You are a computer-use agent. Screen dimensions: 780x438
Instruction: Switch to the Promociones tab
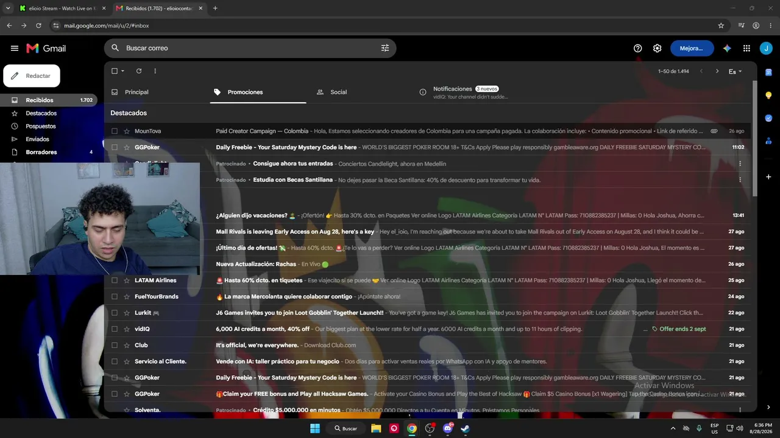pos(258,92)
